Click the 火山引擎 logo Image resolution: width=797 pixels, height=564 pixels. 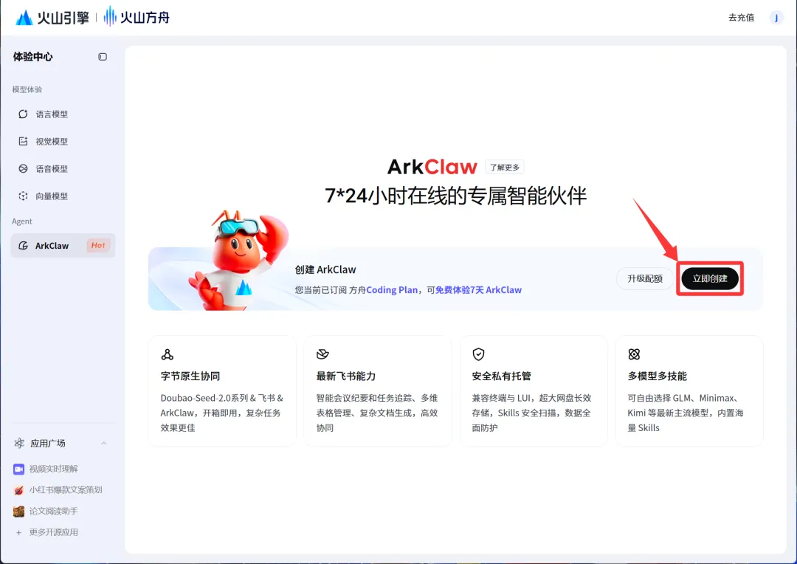coord(52,17)
